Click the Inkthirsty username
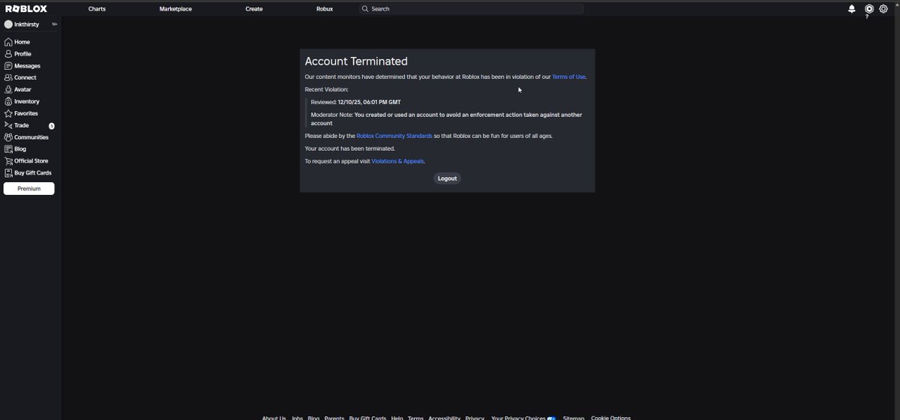The width and height of the screenshot is (900, 420). pyautogui.click(x=27, y=25)
